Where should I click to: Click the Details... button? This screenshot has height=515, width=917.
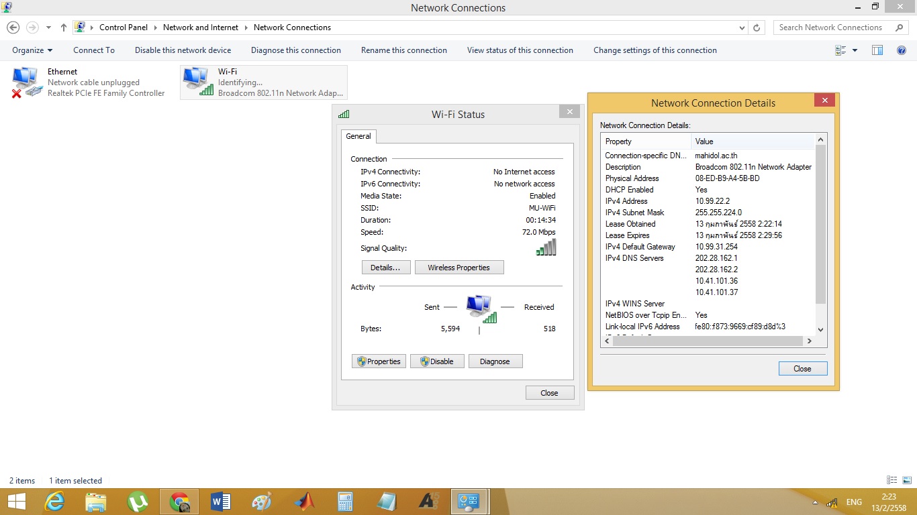pos(385,268)
